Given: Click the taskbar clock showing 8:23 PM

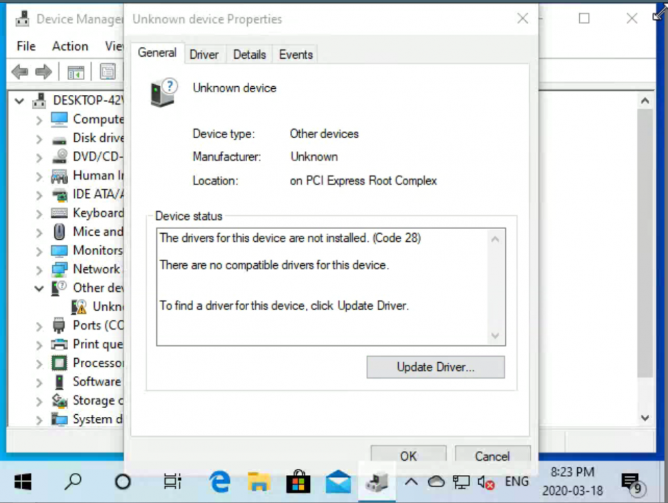Looking at the screenshot, I should (572, 481).
